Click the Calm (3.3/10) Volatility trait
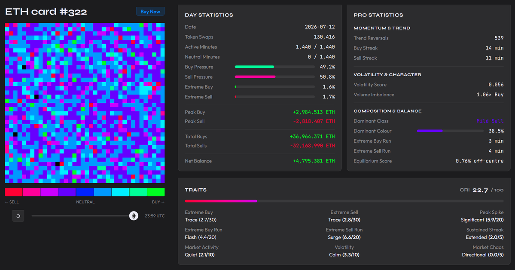This screenshot has width=515, height=270. (344, 255)
